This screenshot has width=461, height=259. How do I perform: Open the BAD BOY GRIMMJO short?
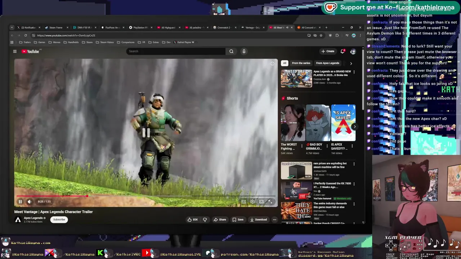click(x=318, y=123)
